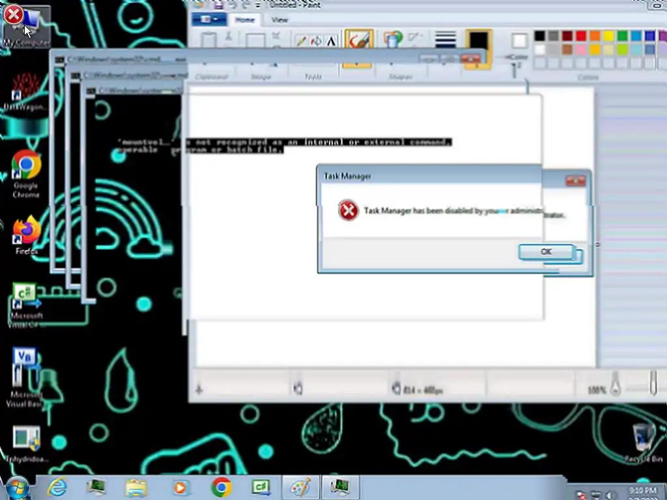The width and height of the screenshot is (667, 500).
Task: Open the Firefox desktop shortcut
Action: (x=26, y=235)
